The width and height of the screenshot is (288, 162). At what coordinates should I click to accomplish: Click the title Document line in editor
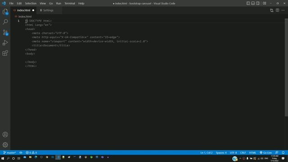[x=51, y=45]
